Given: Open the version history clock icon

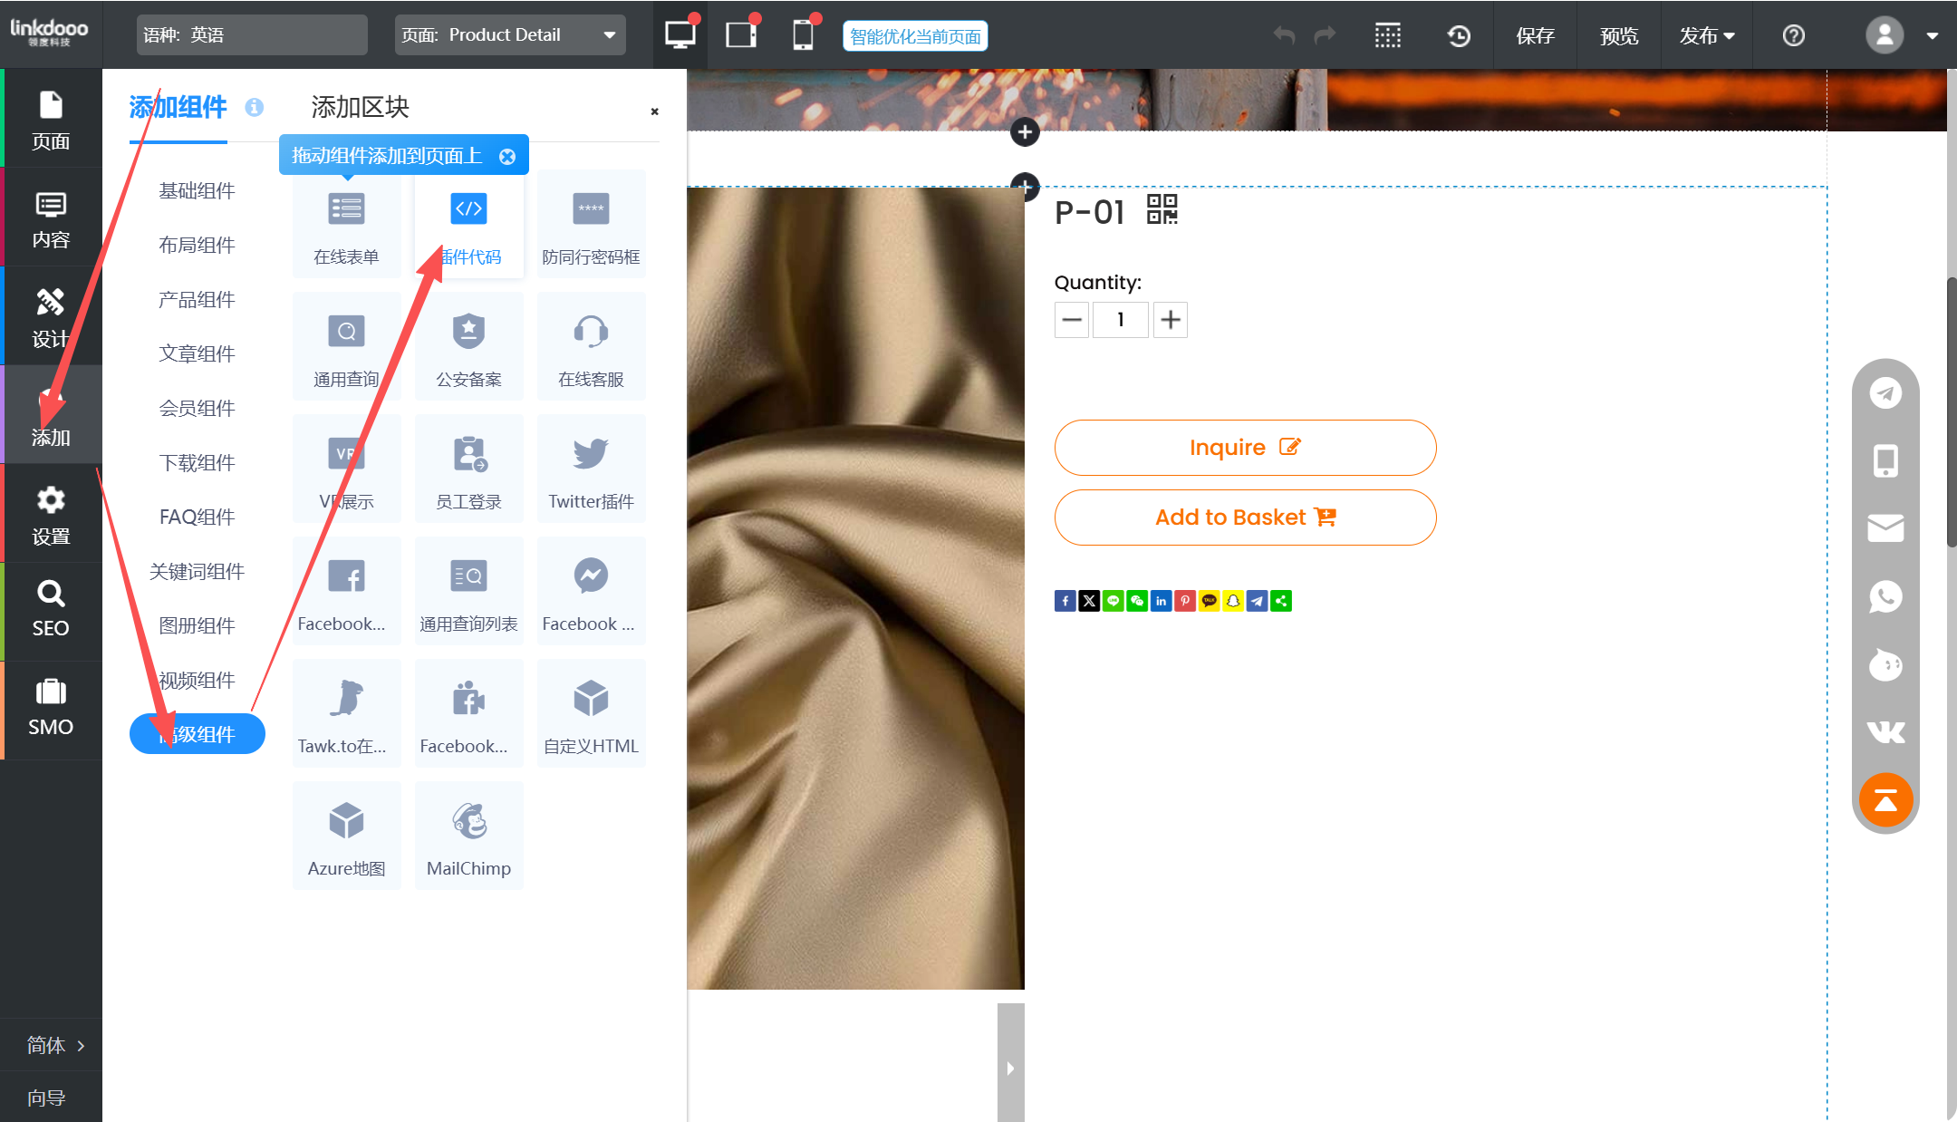Looking at the screenshot, I should pyautogui.click(x=1458, y=35).
